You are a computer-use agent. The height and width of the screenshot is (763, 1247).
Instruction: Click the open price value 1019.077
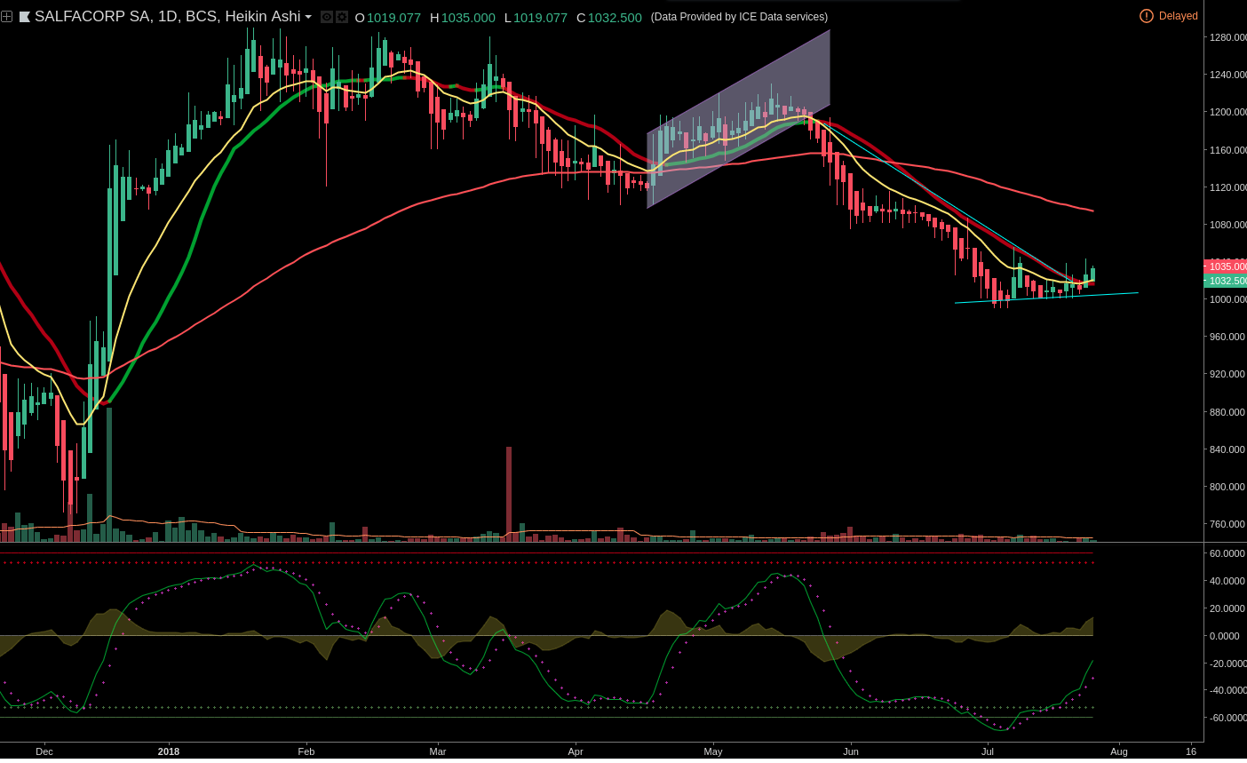click(393, 17)
